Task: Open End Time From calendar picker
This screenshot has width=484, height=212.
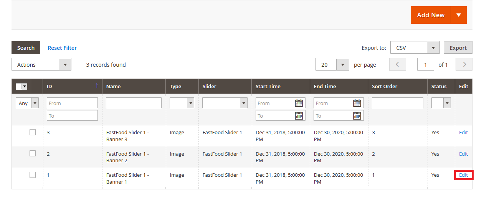Action: pyautogui.click(x=357, y=103)
